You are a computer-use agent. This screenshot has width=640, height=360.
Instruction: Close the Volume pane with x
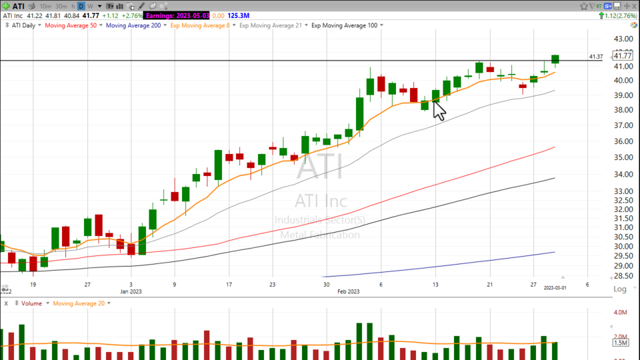(5, 303)
